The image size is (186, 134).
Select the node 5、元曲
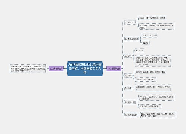128,88
